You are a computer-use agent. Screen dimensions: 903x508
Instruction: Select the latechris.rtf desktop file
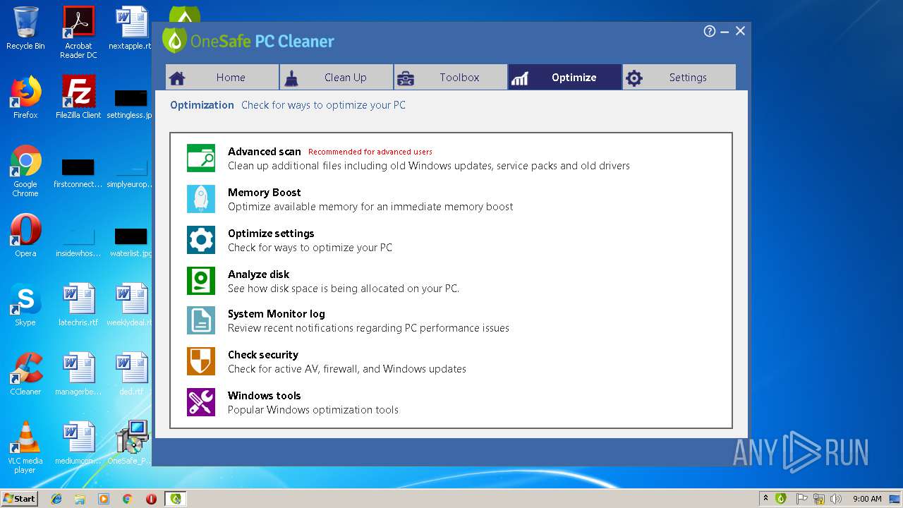(x=78, y=305)
